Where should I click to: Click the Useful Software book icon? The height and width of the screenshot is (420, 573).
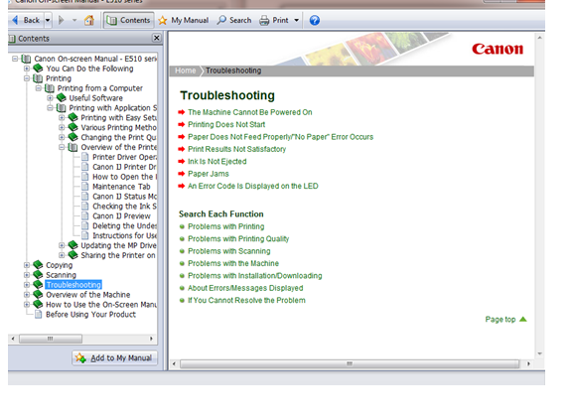click(x=61, y=98)
